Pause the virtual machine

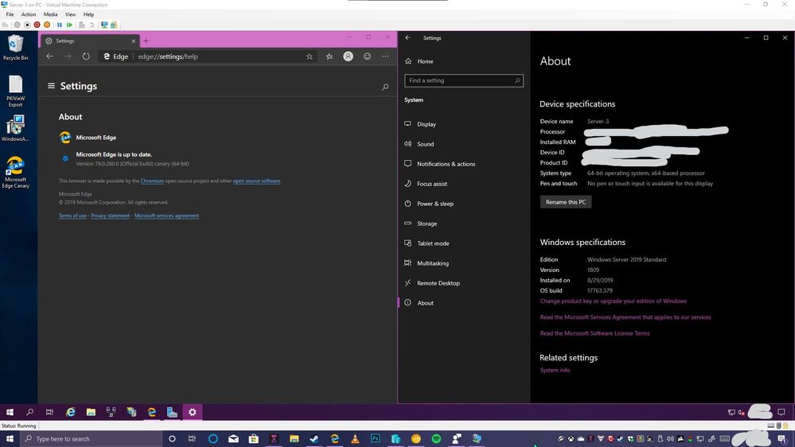click(x=60, y=25)
